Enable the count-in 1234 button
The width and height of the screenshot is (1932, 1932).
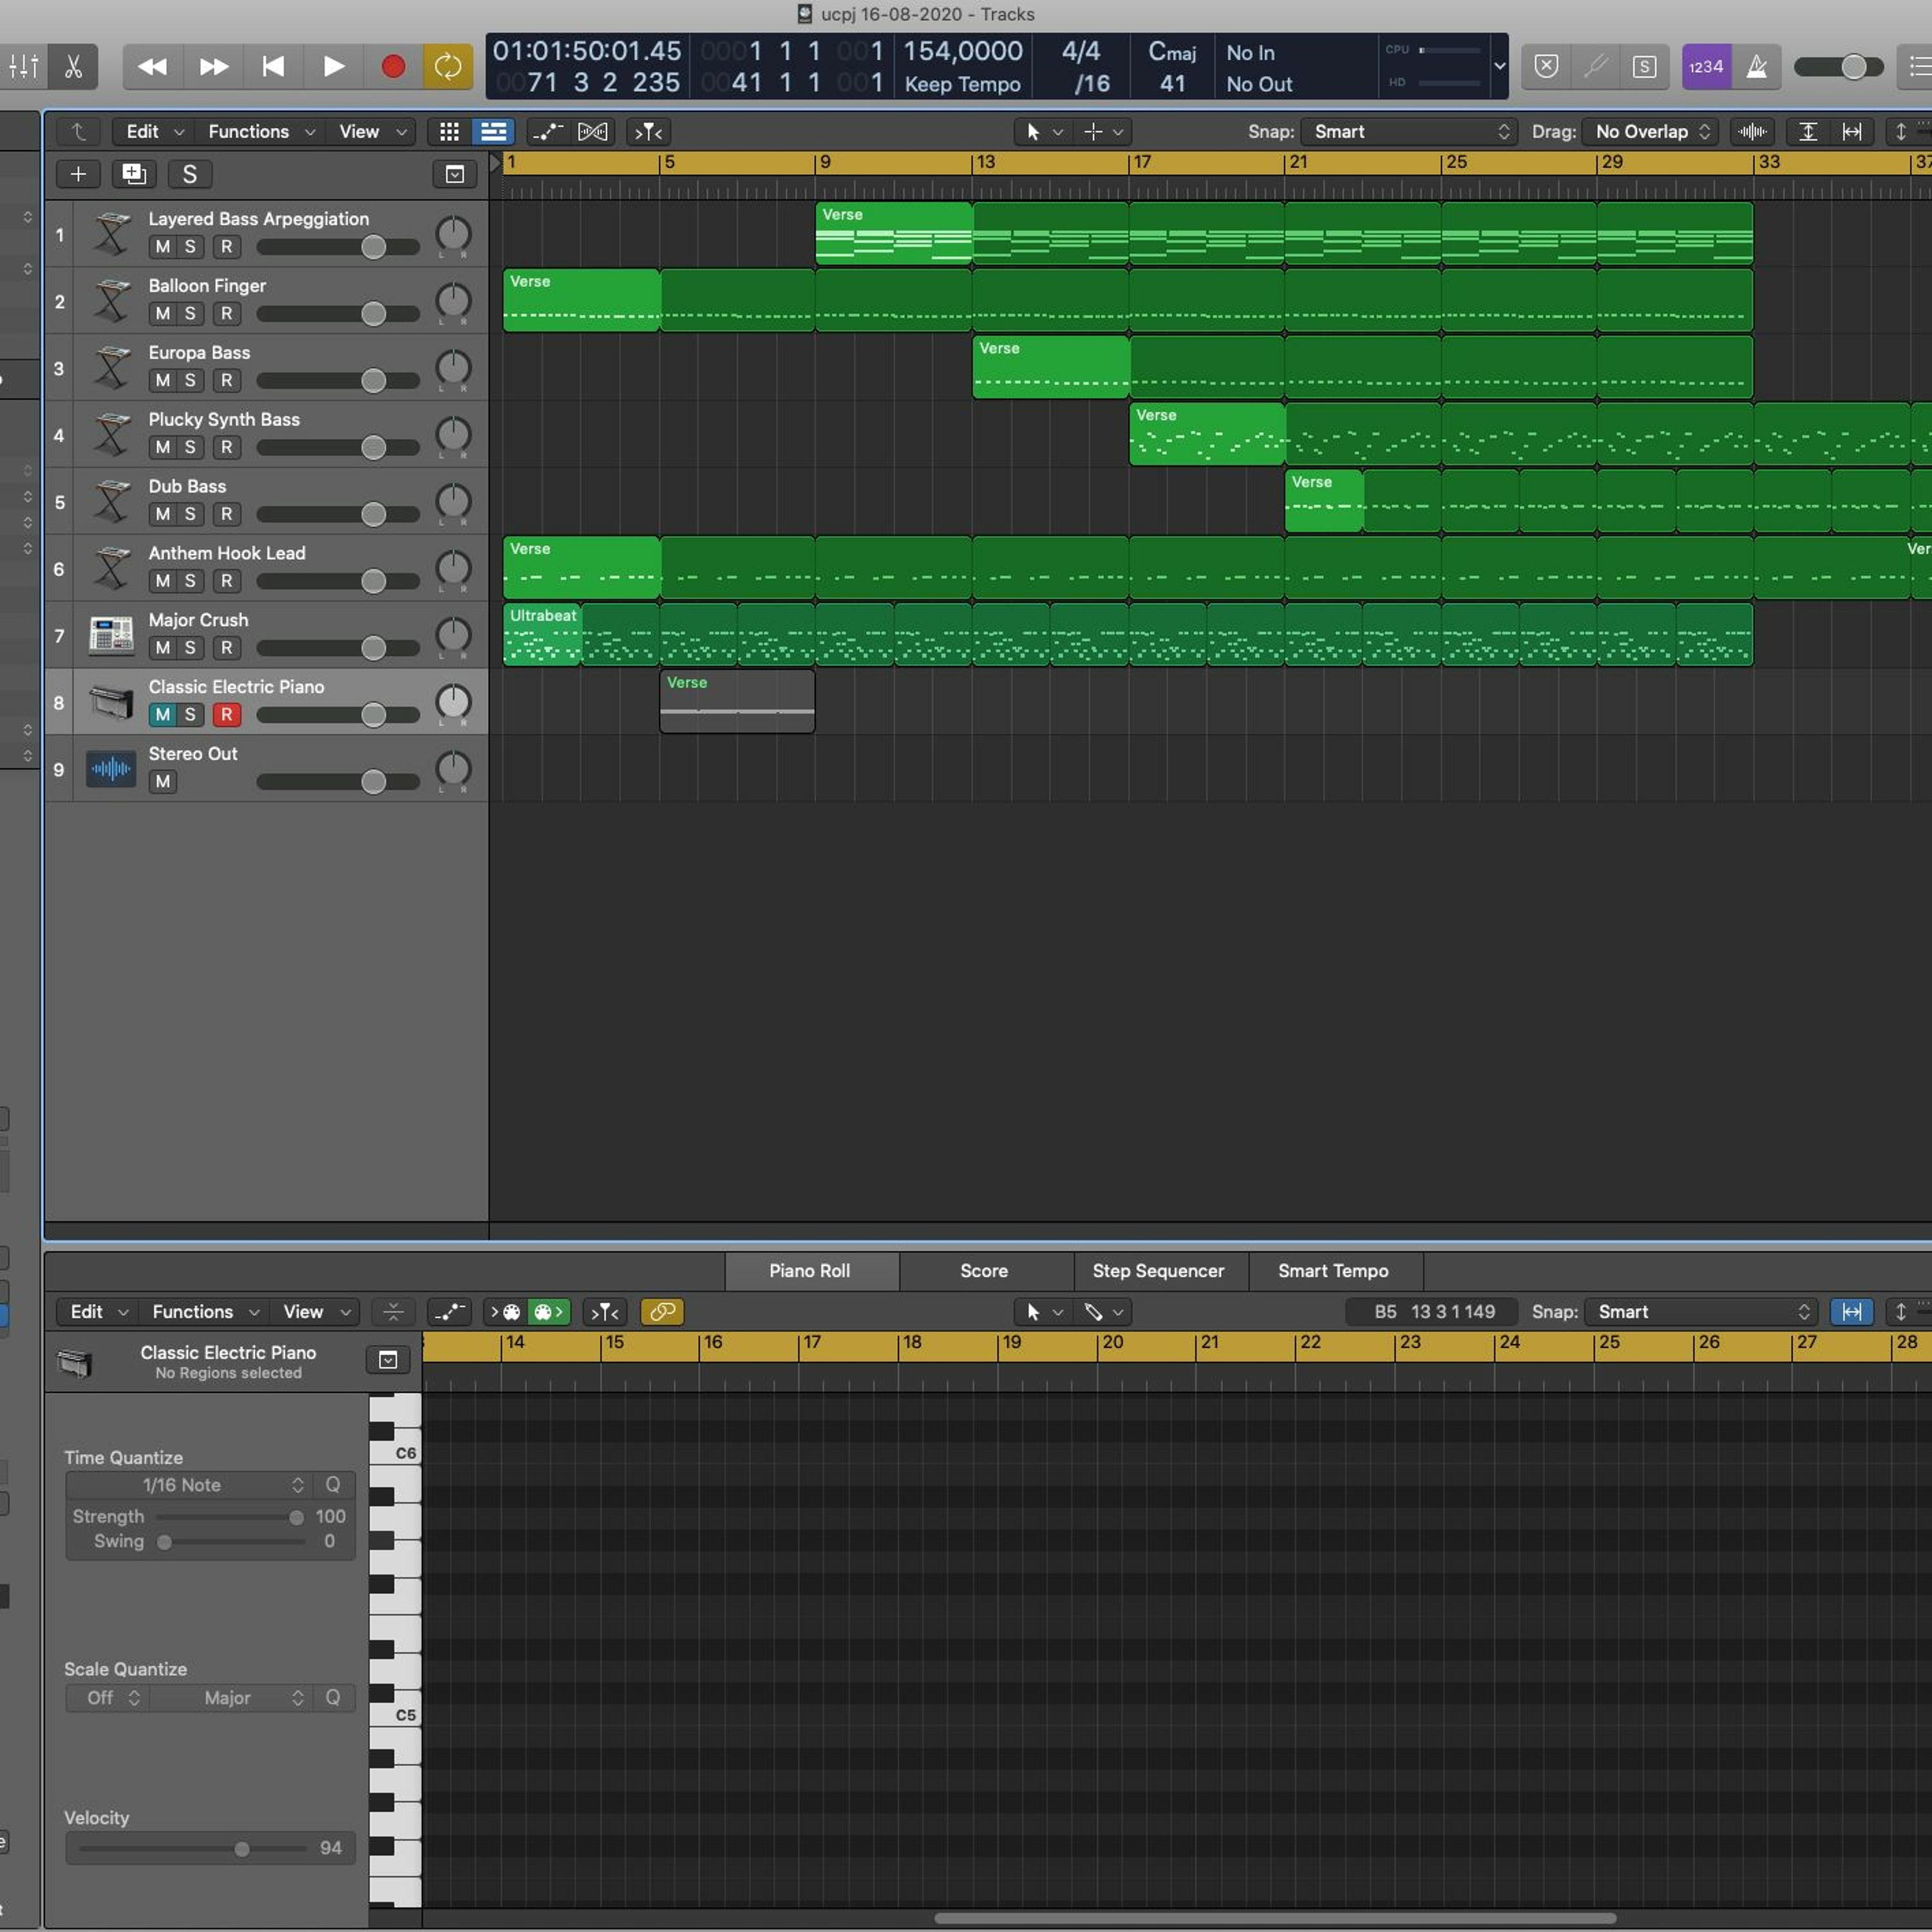tap(1705, 67)
